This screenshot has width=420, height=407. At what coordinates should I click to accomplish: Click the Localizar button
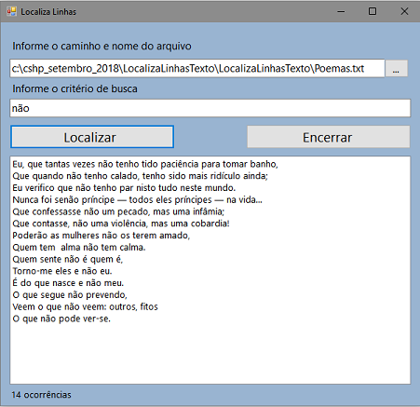tap(92, 137)
